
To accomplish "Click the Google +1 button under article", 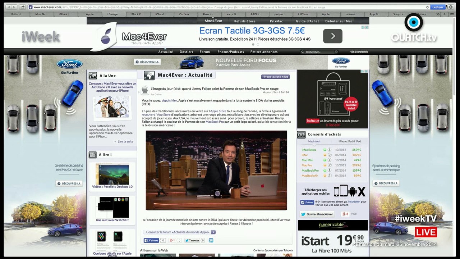I will [172, 240].
